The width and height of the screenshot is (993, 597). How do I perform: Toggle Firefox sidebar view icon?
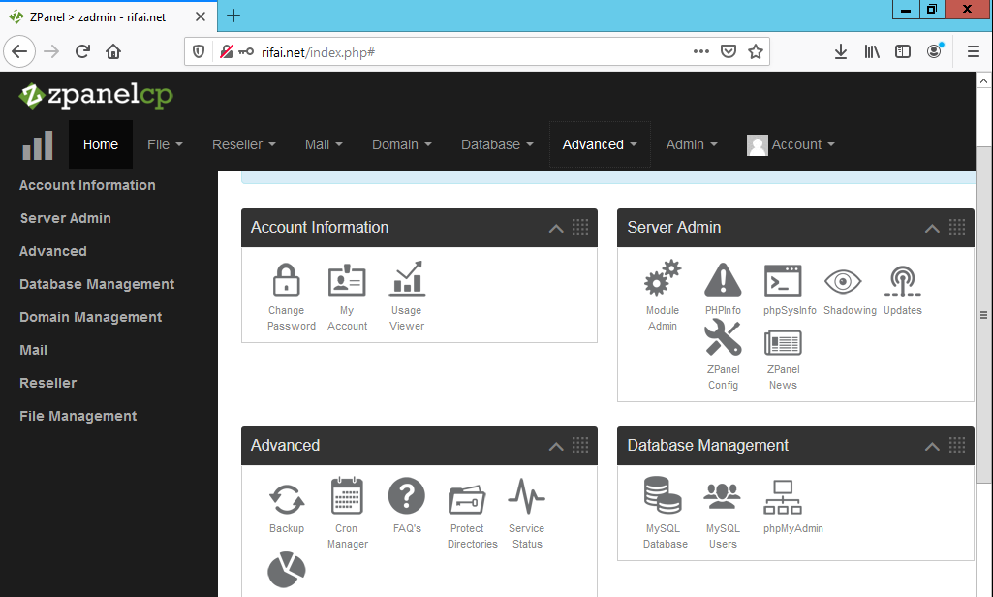tap(903, 51)
